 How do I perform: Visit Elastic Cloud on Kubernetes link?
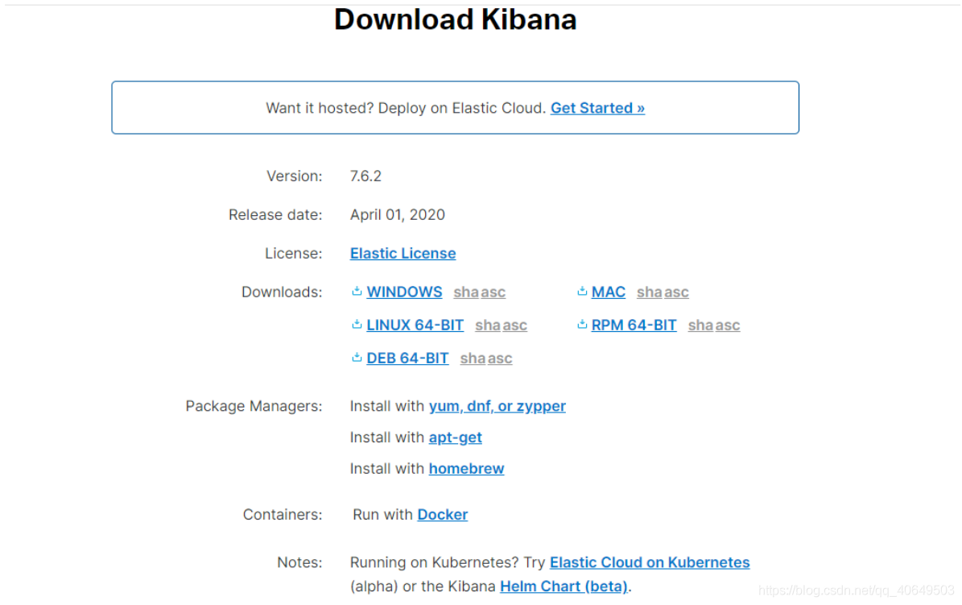tap(650, 562)
